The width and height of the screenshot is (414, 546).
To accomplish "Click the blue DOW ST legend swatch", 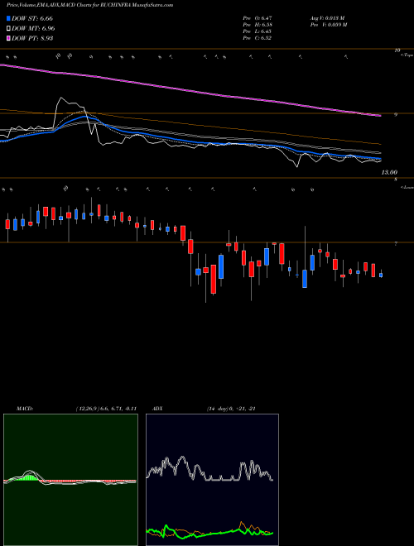I will [8, 18].
